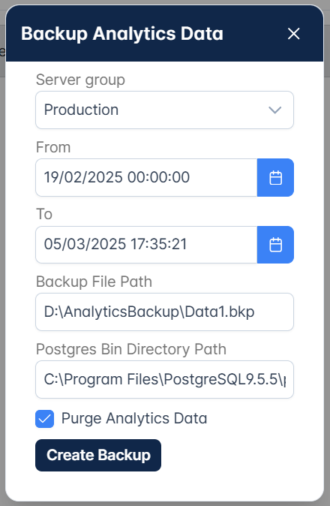Open the To date calendar picker
The image size is (330, 506).
click(x=275, y=245)
